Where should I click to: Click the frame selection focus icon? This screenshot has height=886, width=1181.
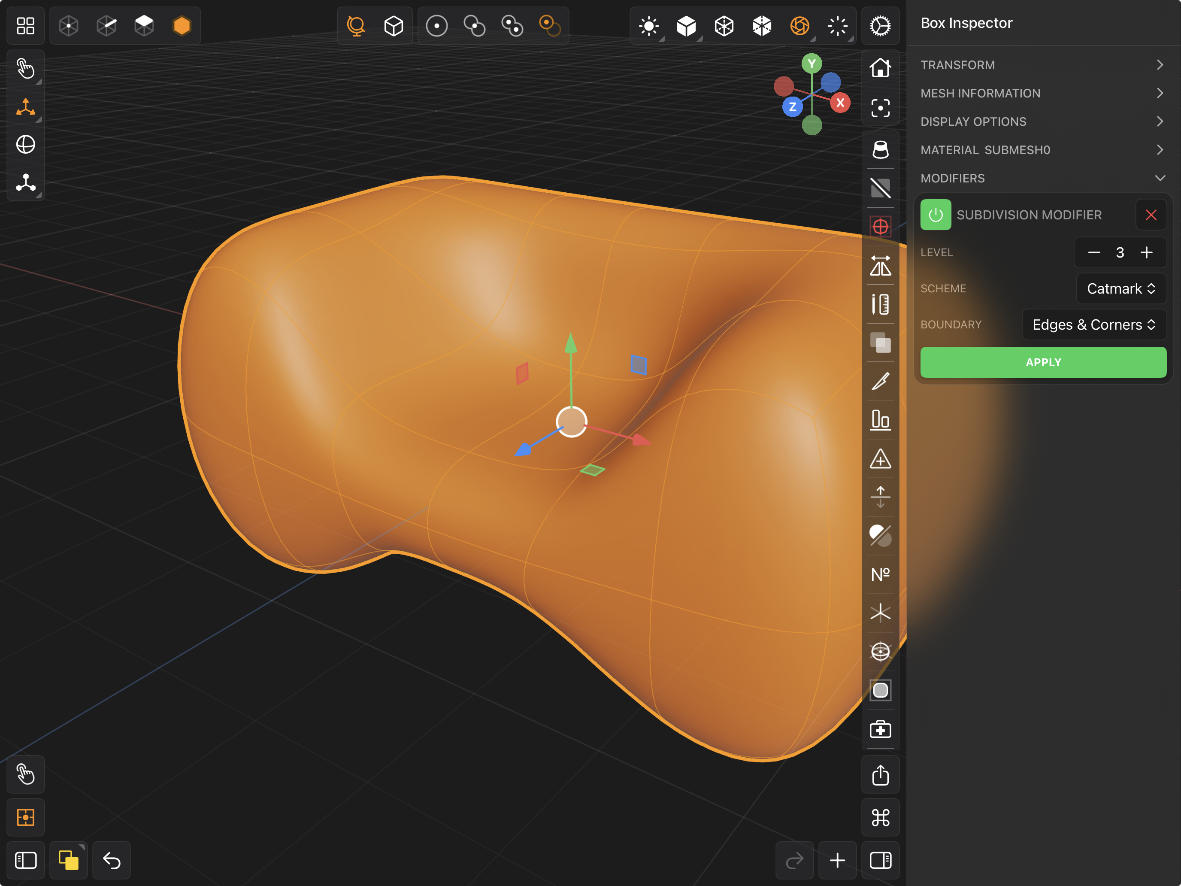(x=880, y=108)
